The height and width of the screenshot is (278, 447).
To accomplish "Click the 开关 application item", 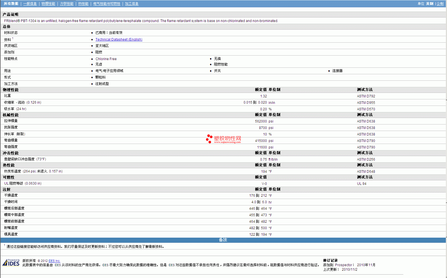I will (217, 71).
